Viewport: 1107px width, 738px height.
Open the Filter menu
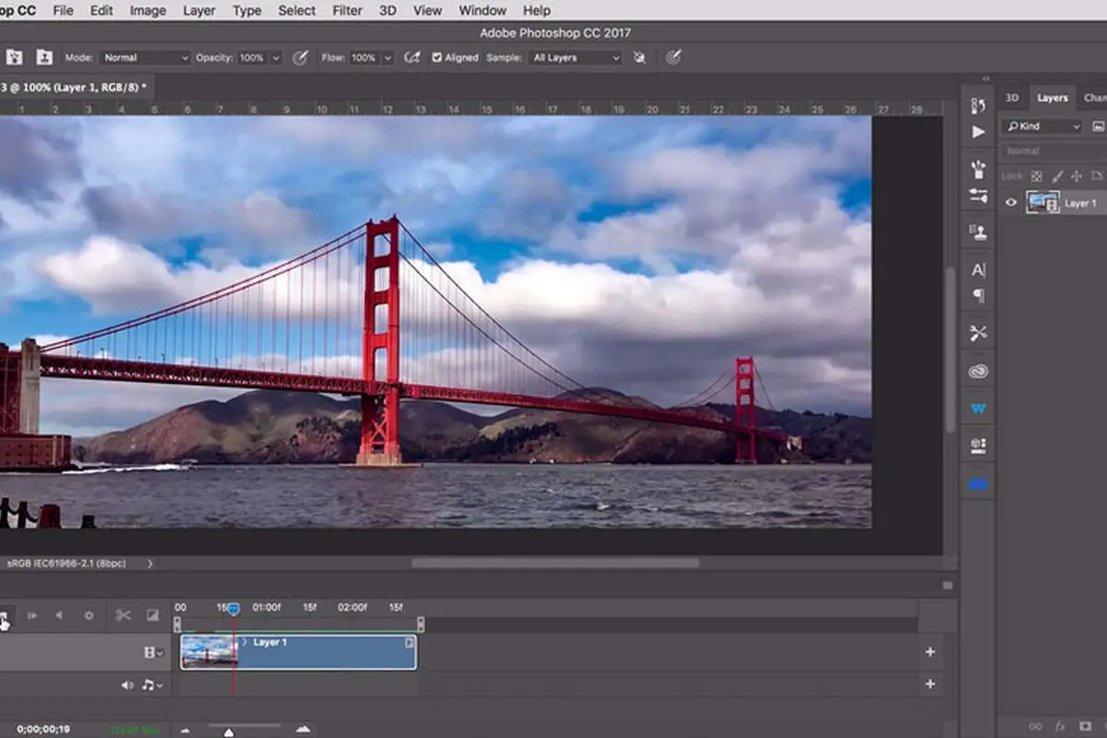click(347, 10)
